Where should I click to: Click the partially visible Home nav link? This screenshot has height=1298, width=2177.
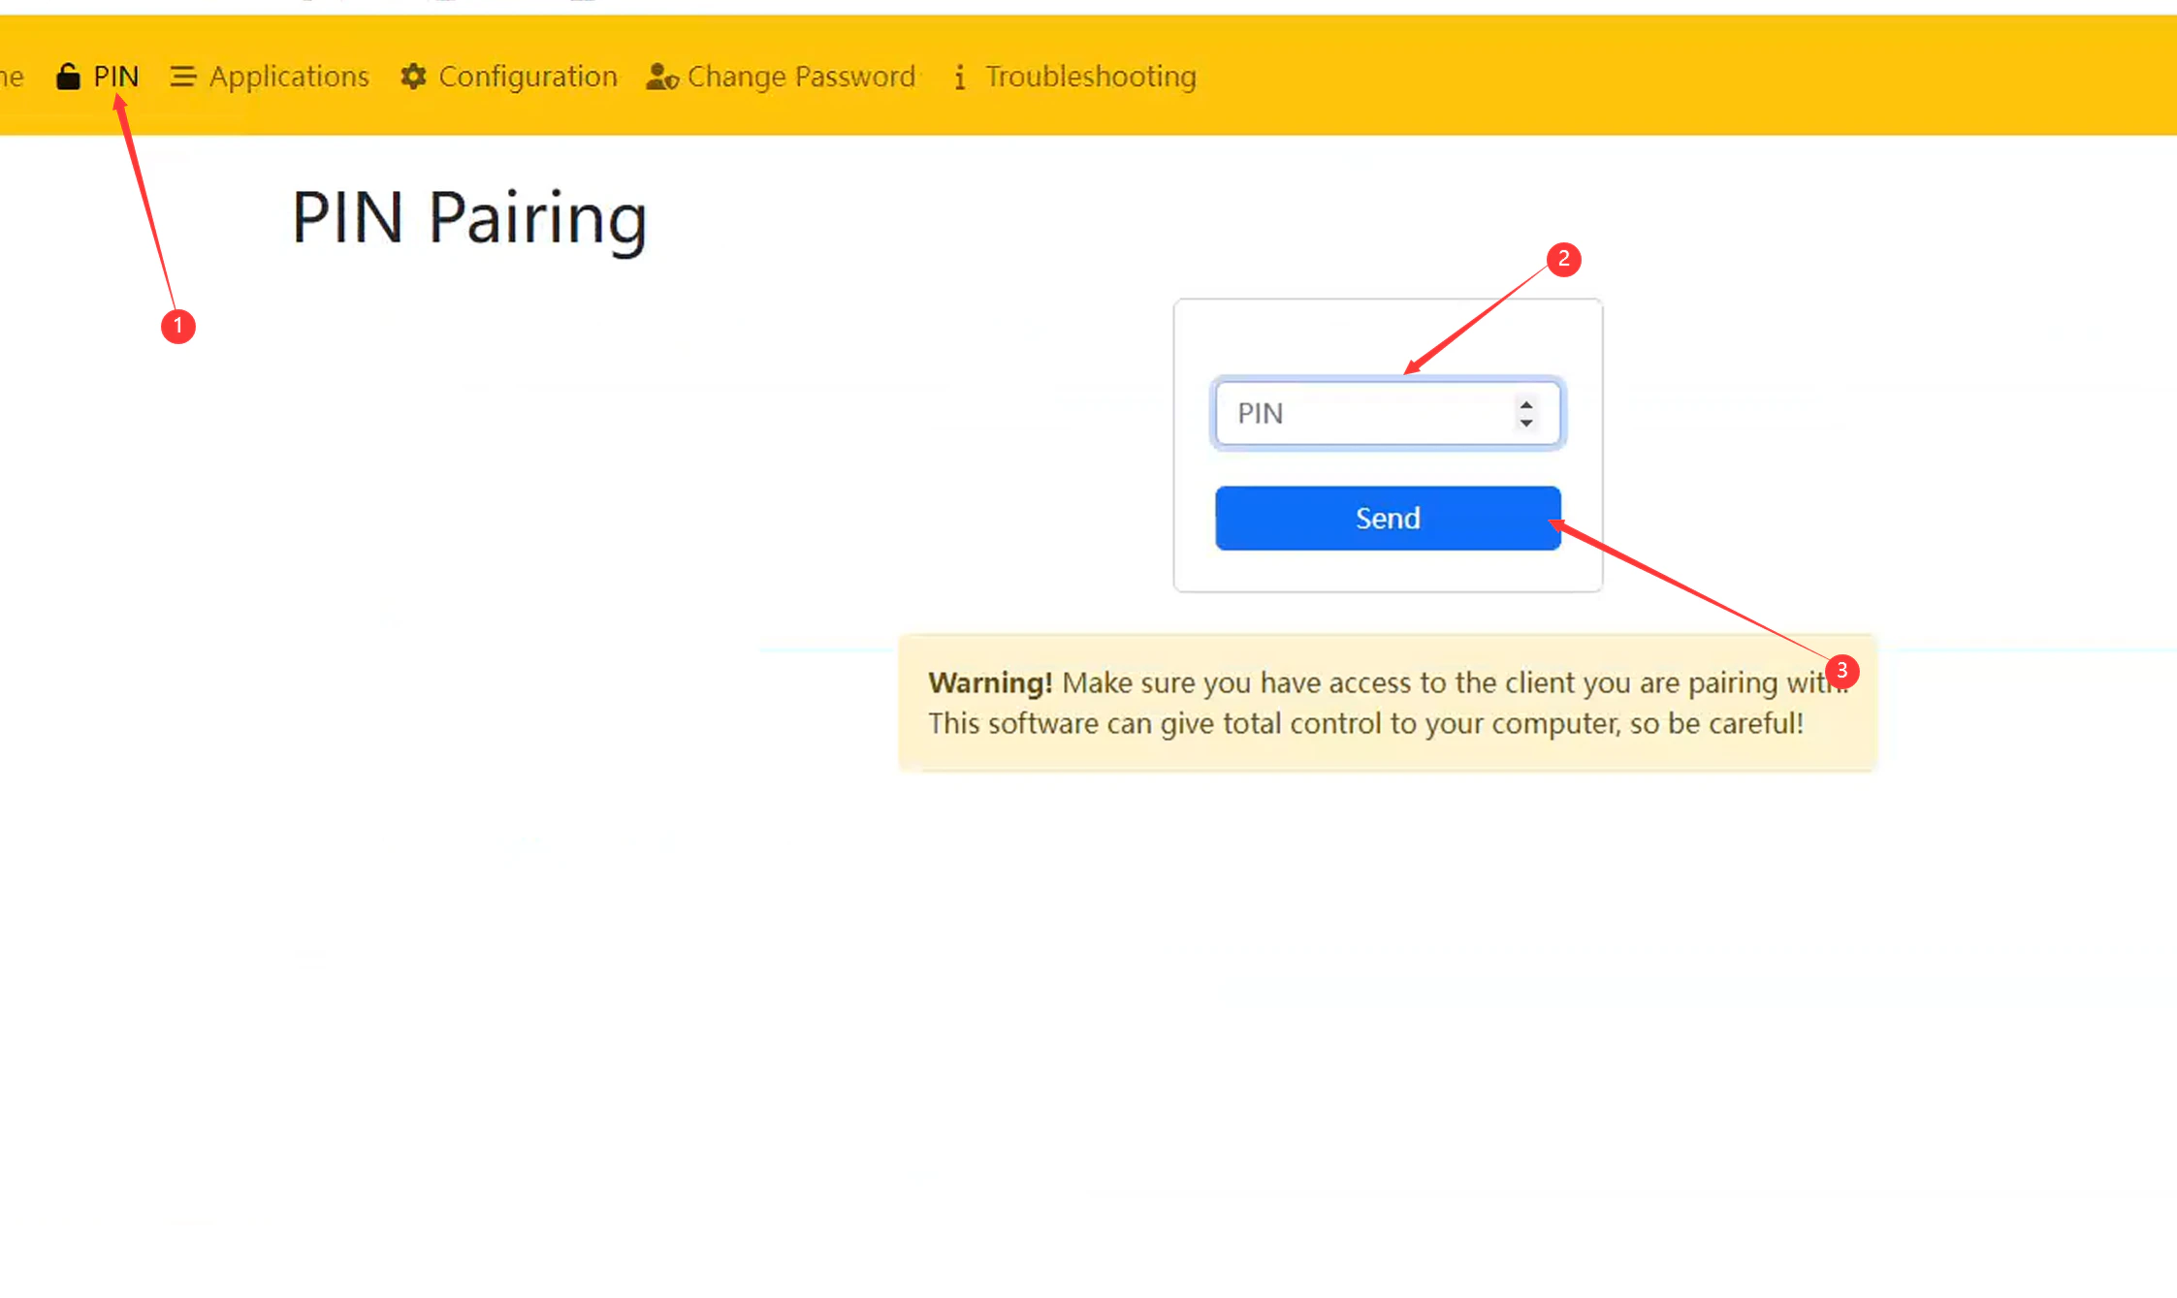pyautogui.click(x=12, y=76)
